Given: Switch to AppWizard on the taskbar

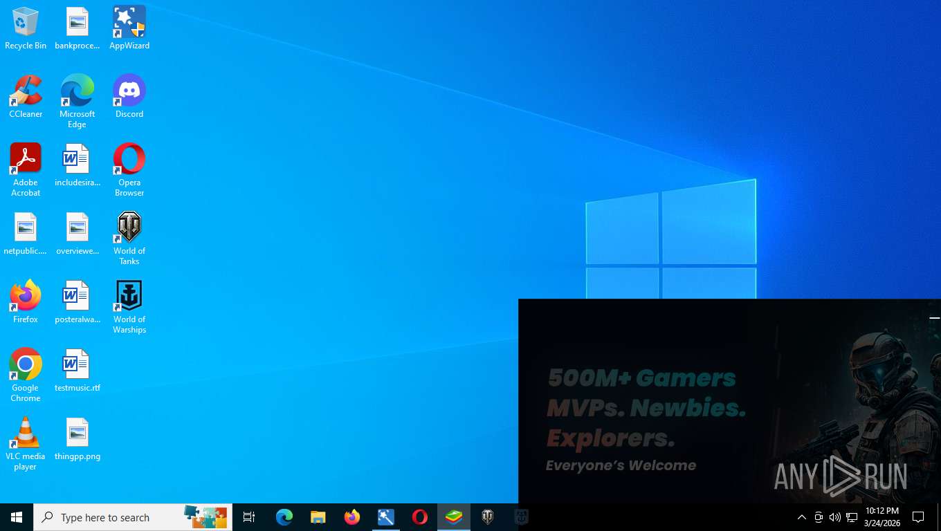Looking at the screenshot, I should pos(386,517).
